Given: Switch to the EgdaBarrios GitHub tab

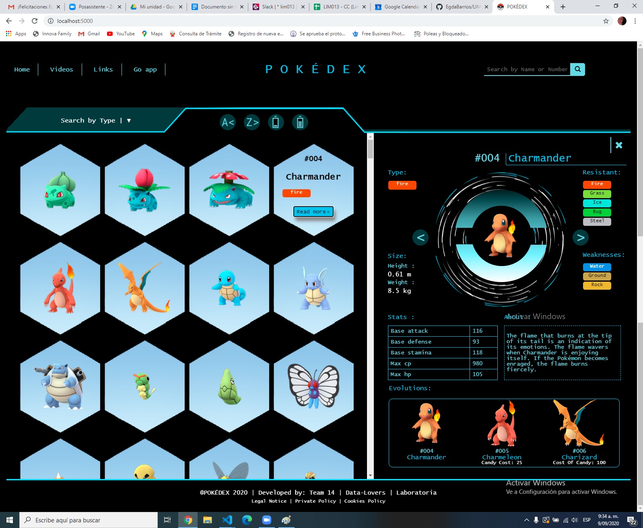Looking at the screenshot, I should [x=462, y=7].
